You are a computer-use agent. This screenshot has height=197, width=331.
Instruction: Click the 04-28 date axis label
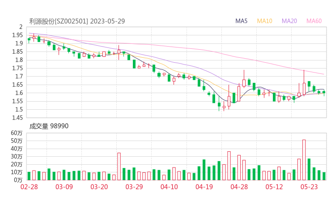coord(239,187)
